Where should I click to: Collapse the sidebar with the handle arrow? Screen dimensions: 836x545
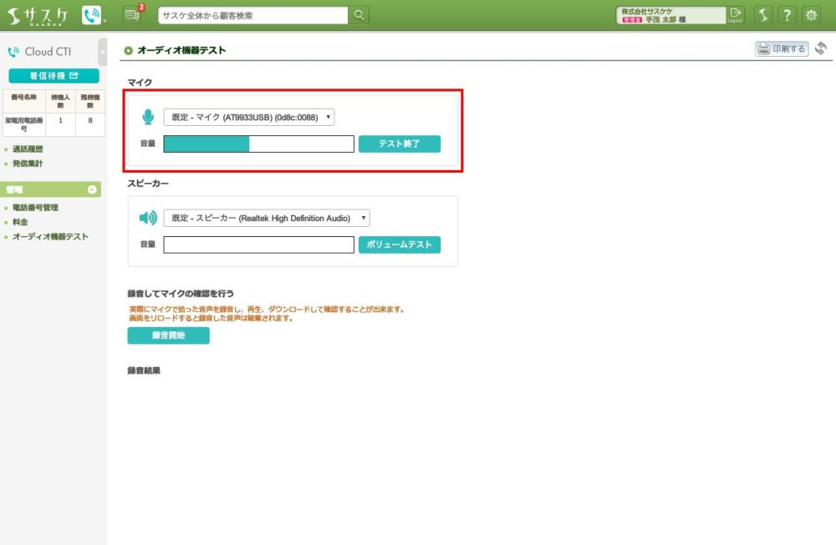(103, 52)
